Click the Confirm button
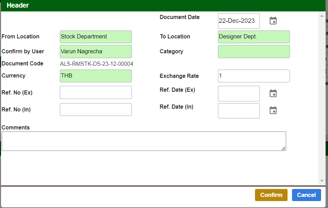Viewport: 328px width, 208px height. click(271, 195)
